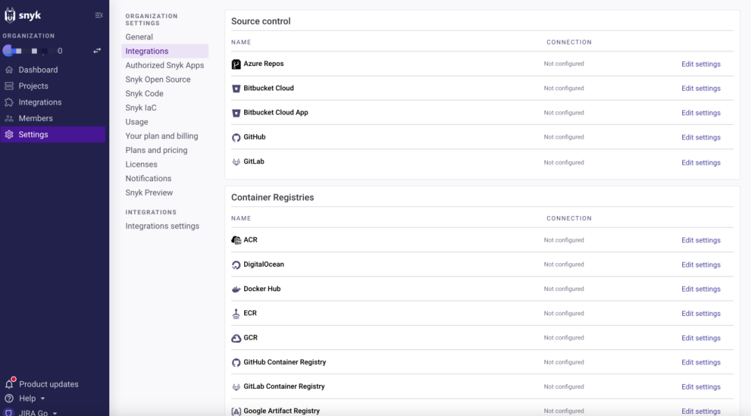Edit settings for ACR
Viewport: 751px width, 416px height.
tap(701, 240)
